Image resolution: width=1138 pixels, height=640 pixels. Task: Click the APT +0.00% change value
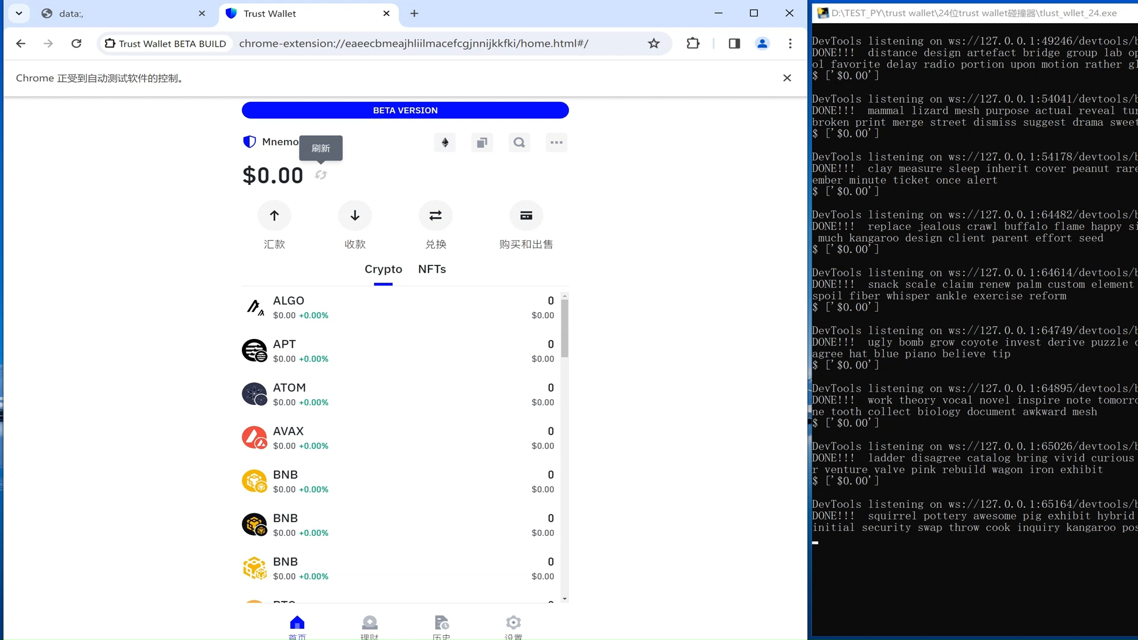point(314,359)
